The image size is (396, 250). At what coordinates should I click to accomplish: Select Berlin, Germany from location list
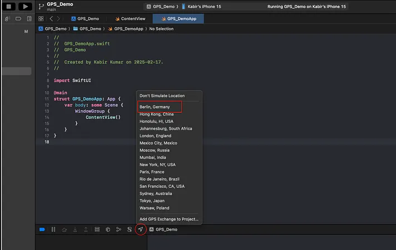(x=154, y=107)
